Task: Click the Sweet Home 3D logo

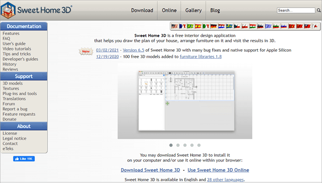Action: point(38,10)
